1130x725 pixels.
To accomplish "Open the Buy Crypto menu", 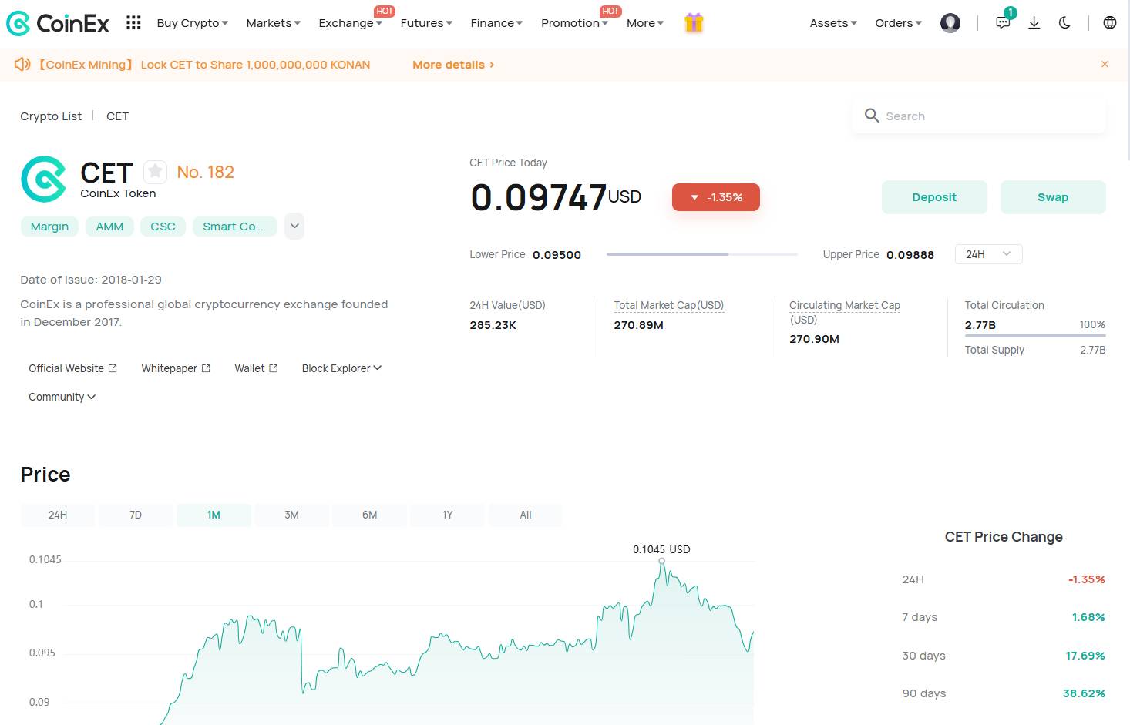I will click(x=193, y=23).
